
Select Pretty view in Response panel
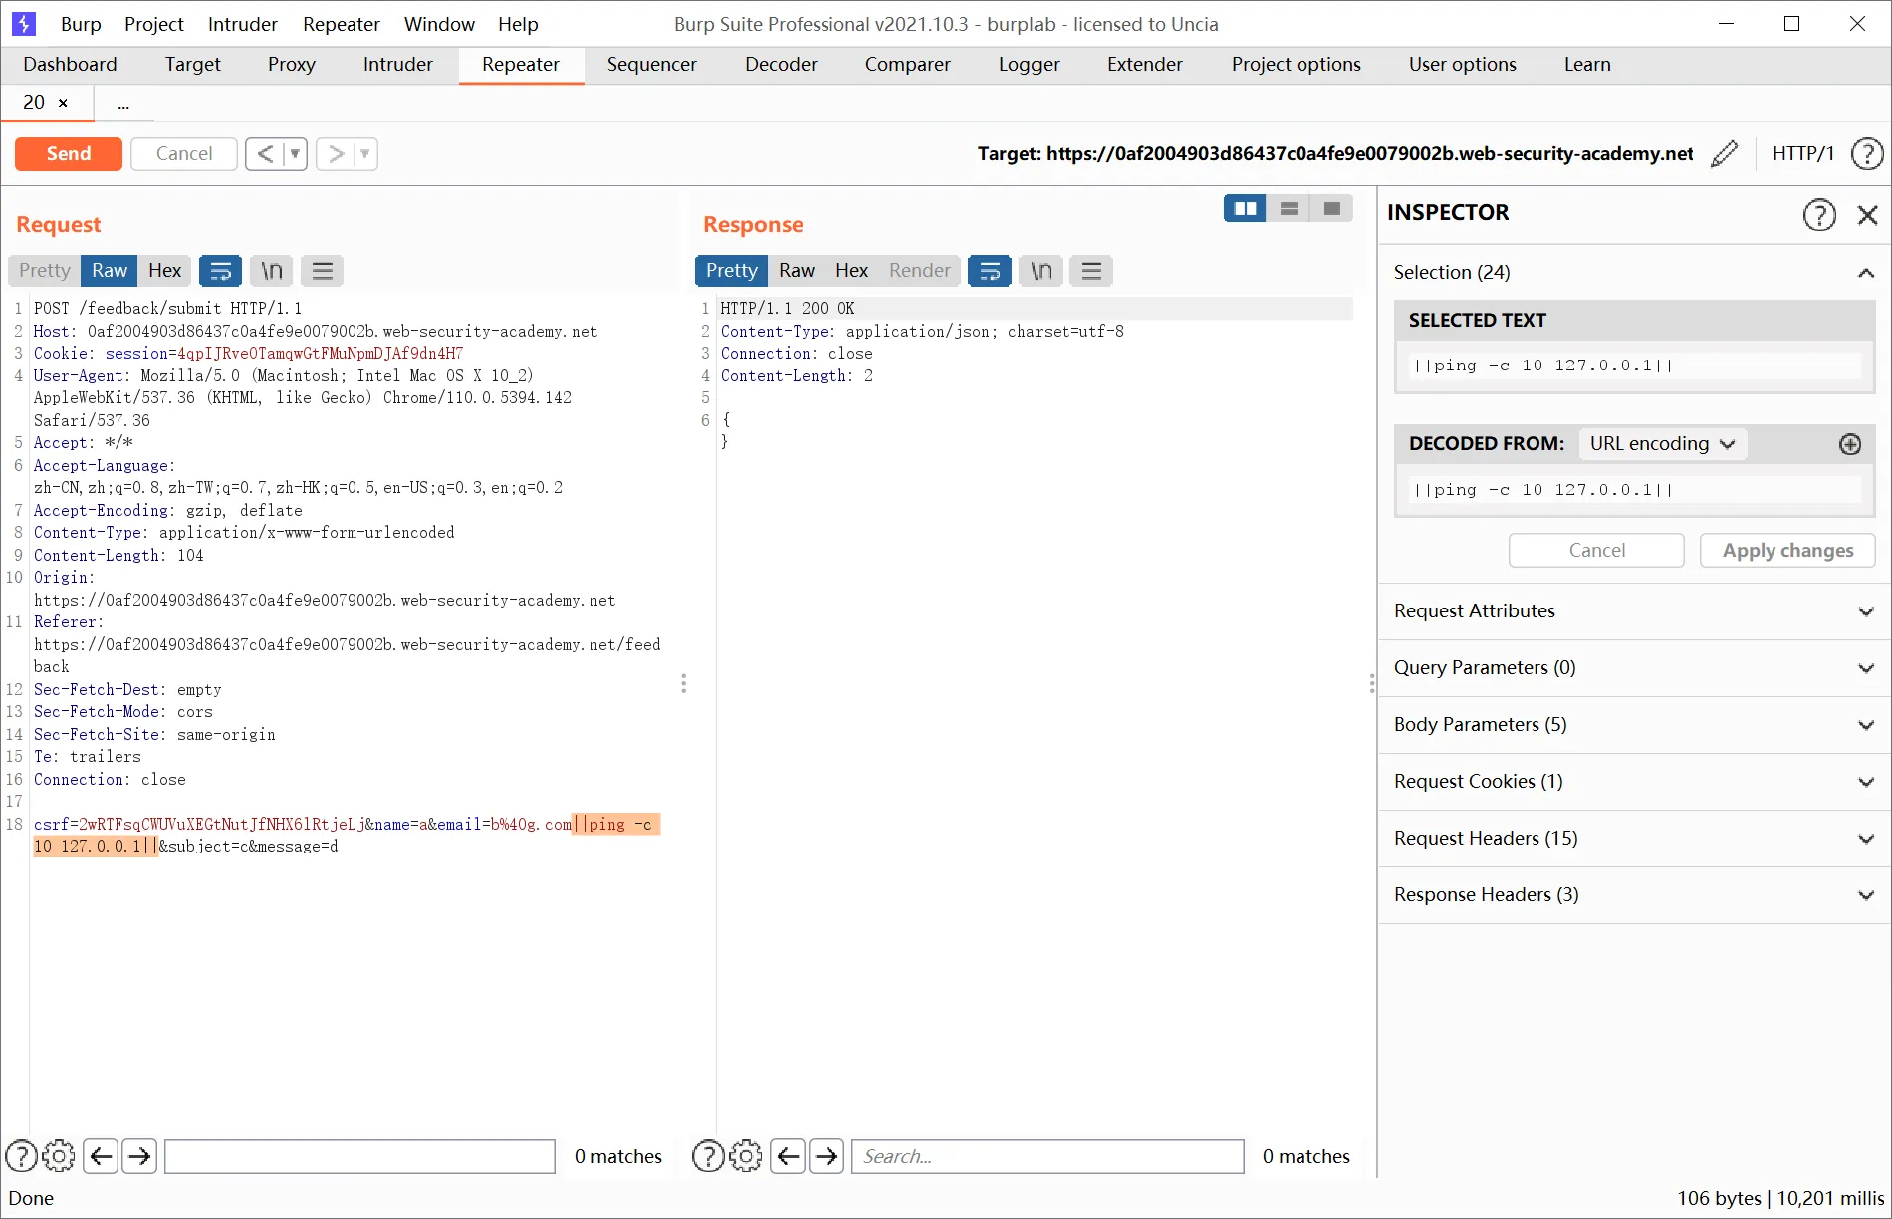732,271
